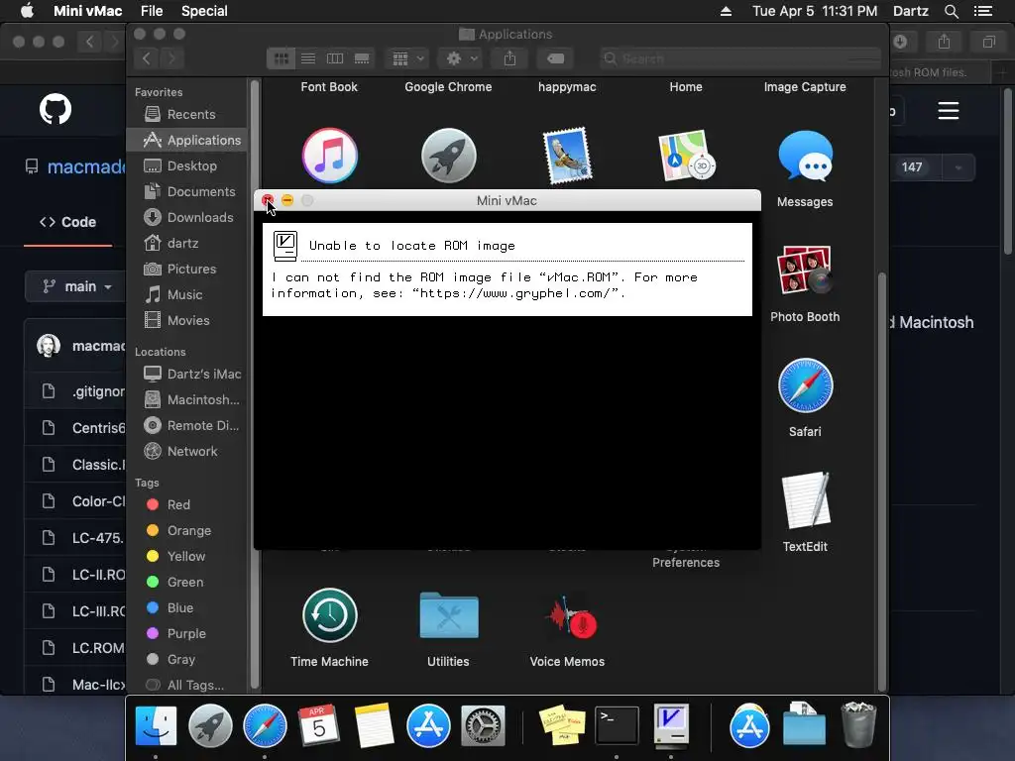Expand the dropdown beside the 147 counter
The image size is (1015, 761).
coord(959,167)
